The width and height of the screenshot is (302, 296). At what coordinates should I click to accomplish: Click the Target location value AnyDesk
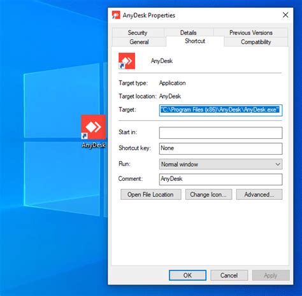click(x=170, y=96)
